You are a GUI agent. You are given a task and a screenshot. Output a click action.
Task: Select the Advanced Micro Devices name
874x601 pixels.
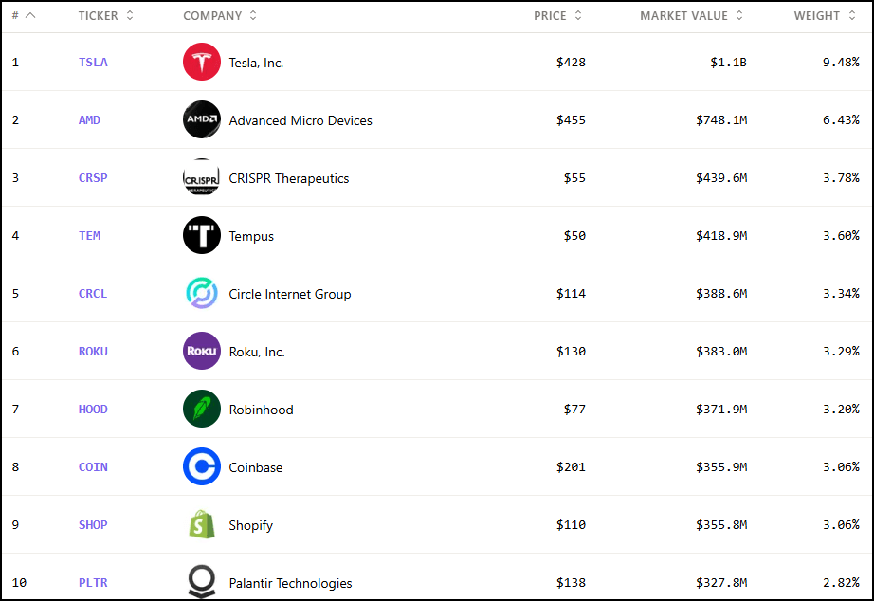pos(300,120)
